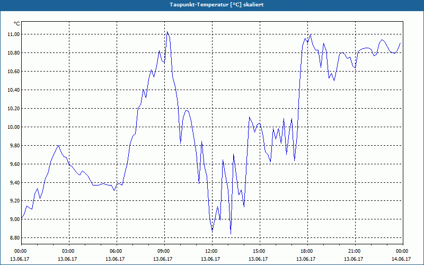
Task: Click the 12:00 time label
Action: click(212, 251)
